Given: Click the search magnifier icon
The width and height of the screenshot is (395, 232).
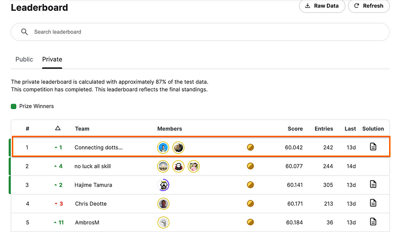Looking at the screenshot, I should pos(24,32).
